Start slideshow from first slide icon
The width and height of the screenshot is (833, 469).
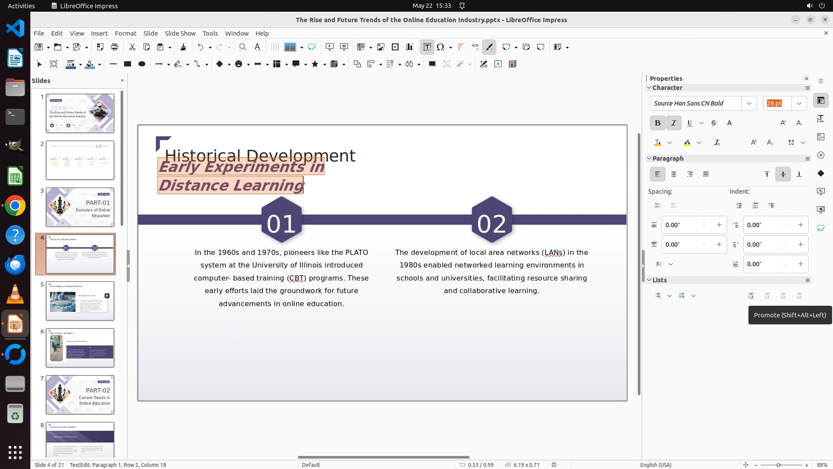coord(329,47)
